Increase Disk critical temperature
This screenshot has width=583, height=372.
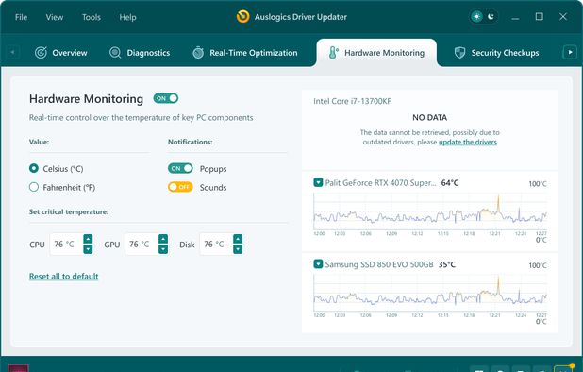point(238,239)
